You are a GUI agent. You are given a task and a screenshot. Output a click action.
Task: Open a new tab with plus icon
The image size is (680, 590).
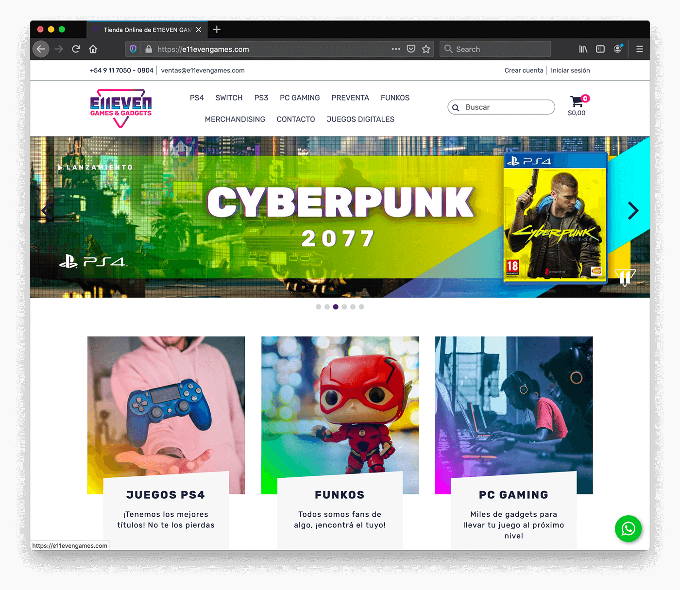click(217, 30)
